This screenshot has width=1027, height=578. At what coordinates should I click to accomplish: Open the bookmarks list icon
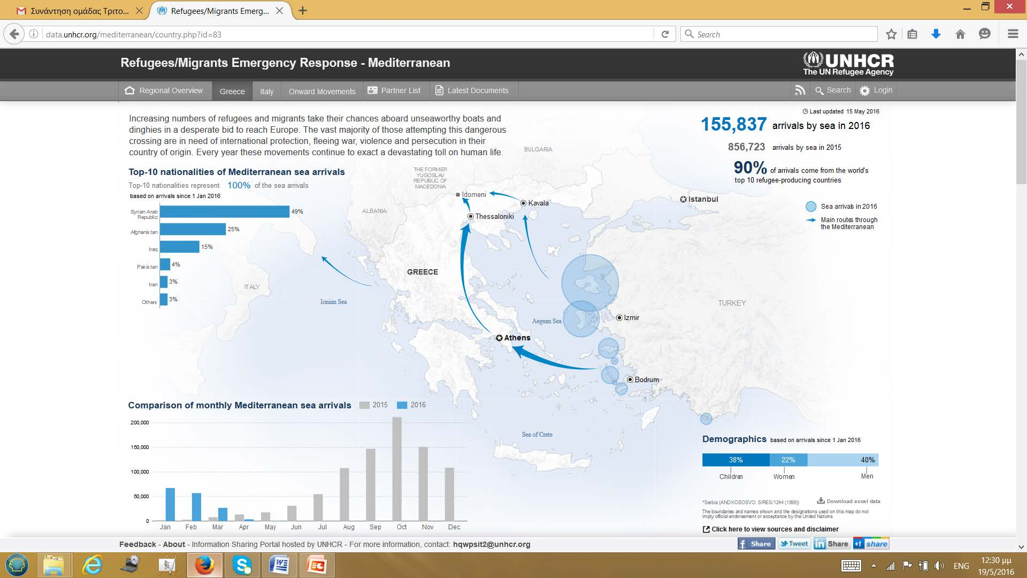click(913, 34)
